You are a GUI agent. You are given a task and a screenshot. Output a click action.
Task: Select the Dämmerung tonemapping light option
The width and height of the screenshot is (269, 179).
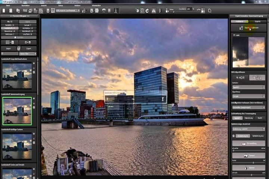[x=248, y=118]
